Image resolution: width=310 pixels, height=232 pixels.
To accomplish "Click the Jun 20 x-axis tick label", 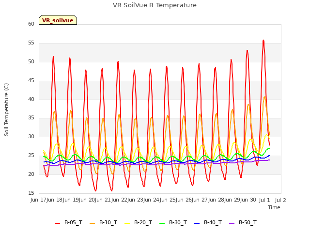I will tap(87, 200).
